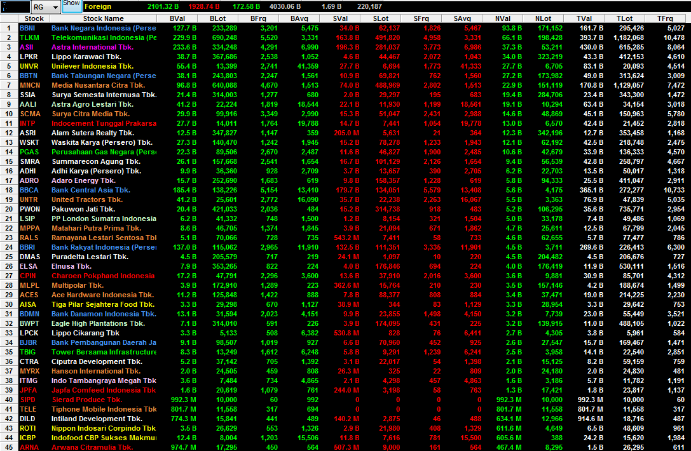The image size is (691, 451).
Task: Sort by the BFrq column header
Action: (x=258, y=18)
